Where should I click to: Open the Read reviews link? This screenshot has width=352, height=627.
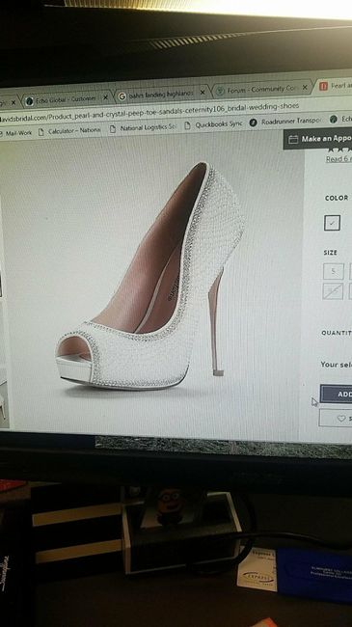point(338,159)
